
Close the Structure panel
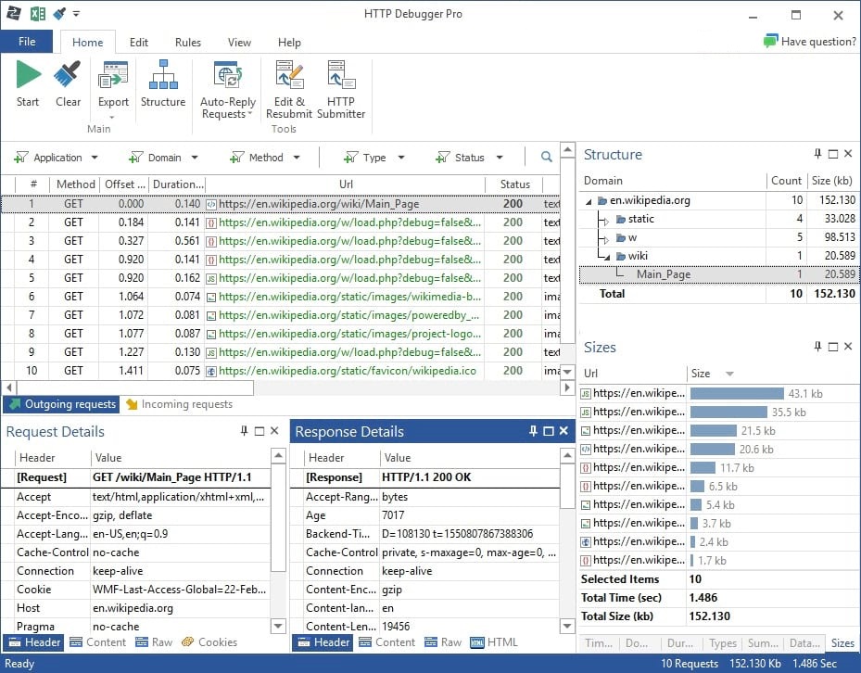[x=848, y=154]
